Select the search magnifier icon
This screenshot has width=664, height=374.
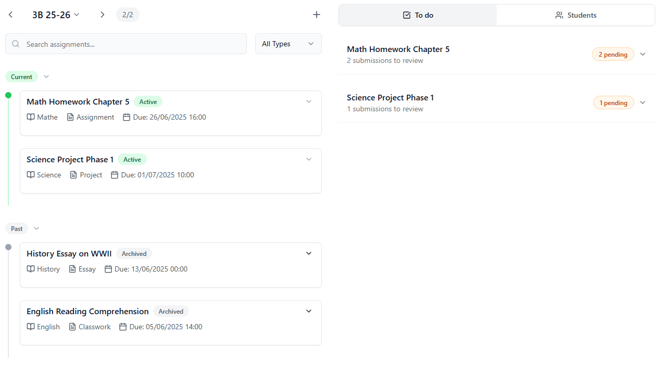pos(16,44)
